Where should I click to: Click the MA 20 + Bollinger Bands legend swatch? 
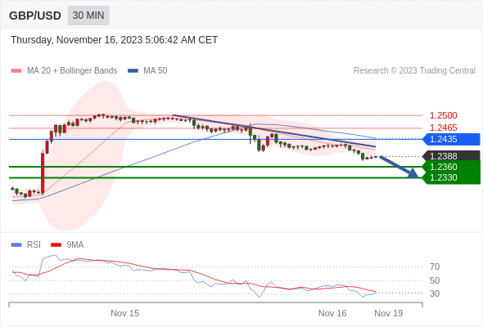point(16,71)
